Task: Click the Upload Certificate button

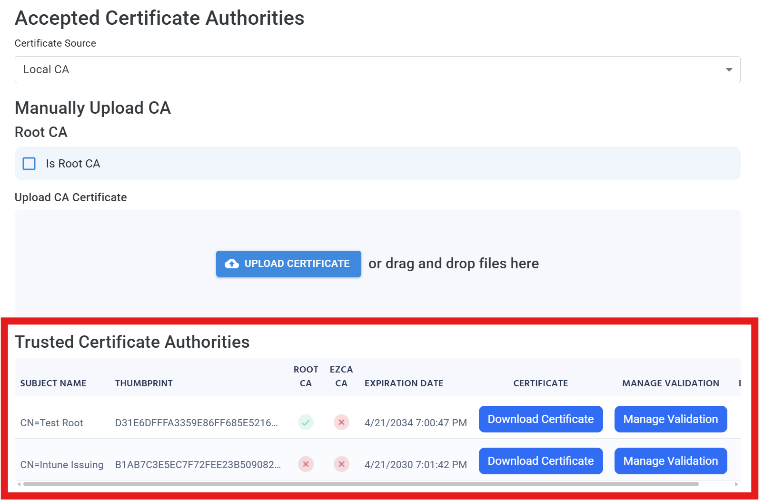Action: (x=288, y=263)
